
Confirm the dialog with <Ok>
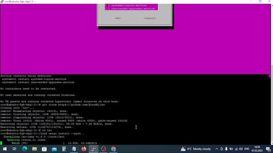pyautogui.click(x=118, y=18)
